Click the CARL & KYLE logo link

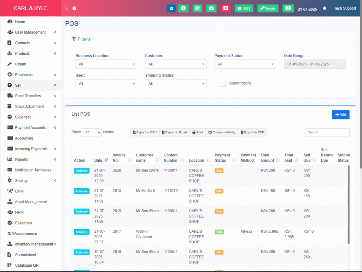pos(31,8)
